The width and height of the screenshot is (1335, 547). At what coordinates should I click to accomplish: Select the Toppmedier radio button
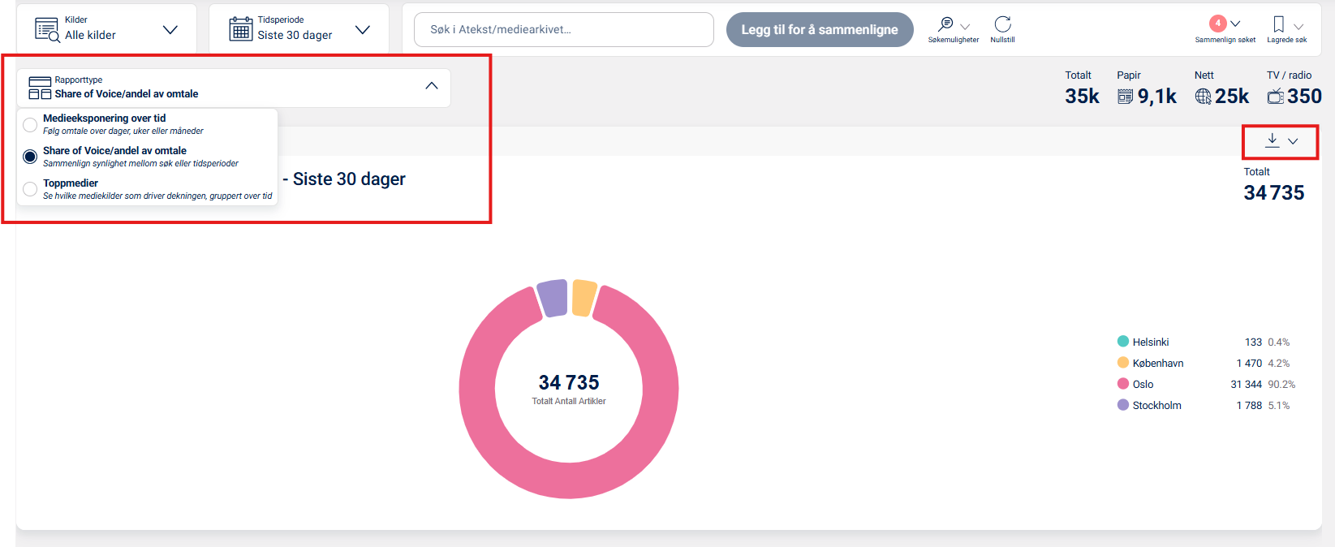(30, 189)
